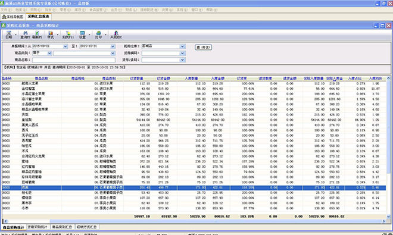Click the 查询F2 binoculars toolbar icon

click(x=25, y=35)
